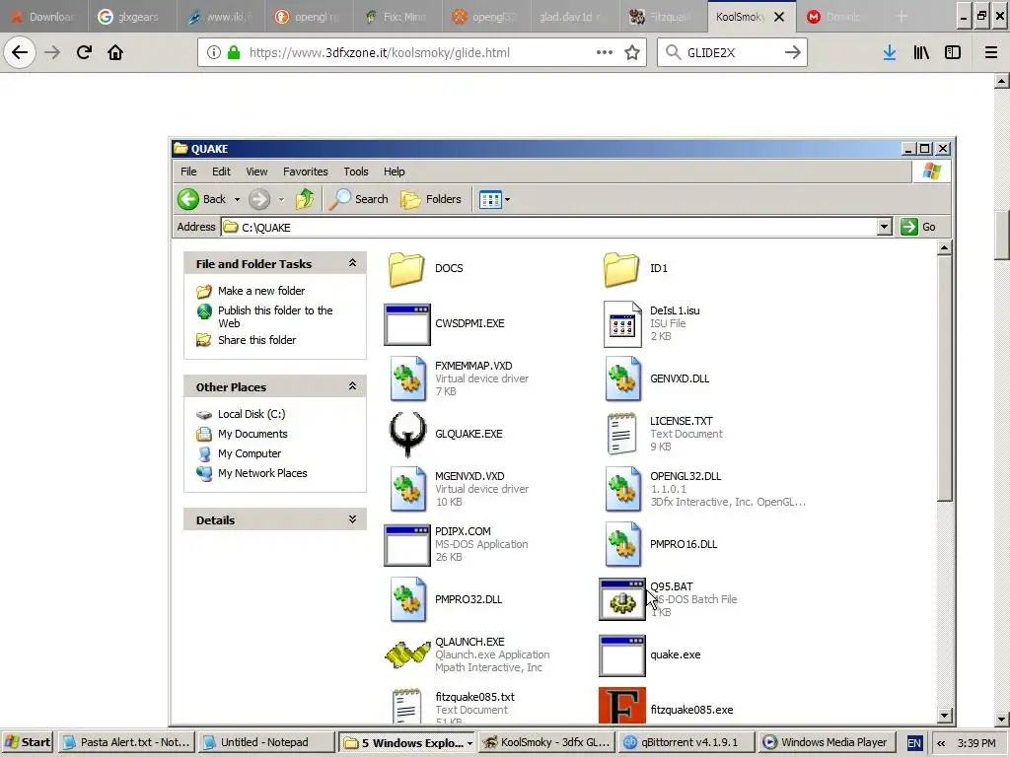The image size is (1010, 757).
Task: Select the ID1 folder icon
Action: coord(621,268)
